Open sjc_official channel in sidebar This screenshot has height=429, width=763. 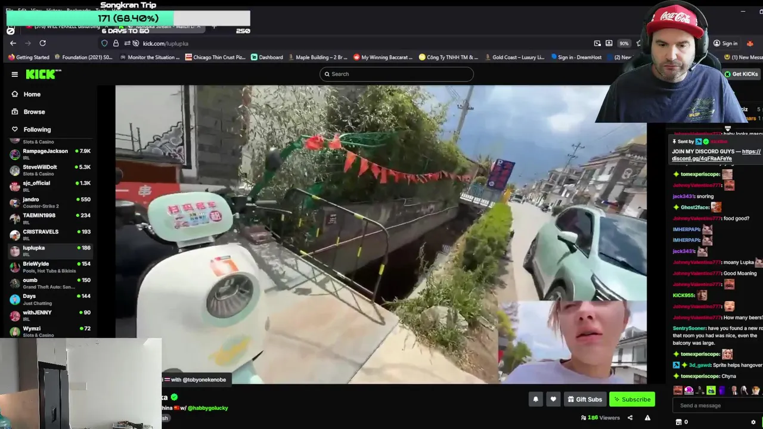(50, 186)
